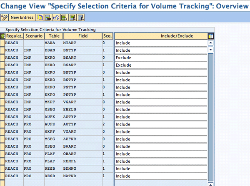Click the Include/Exclude column header
This screenshot has height=186, width=250.
[161, 36]
